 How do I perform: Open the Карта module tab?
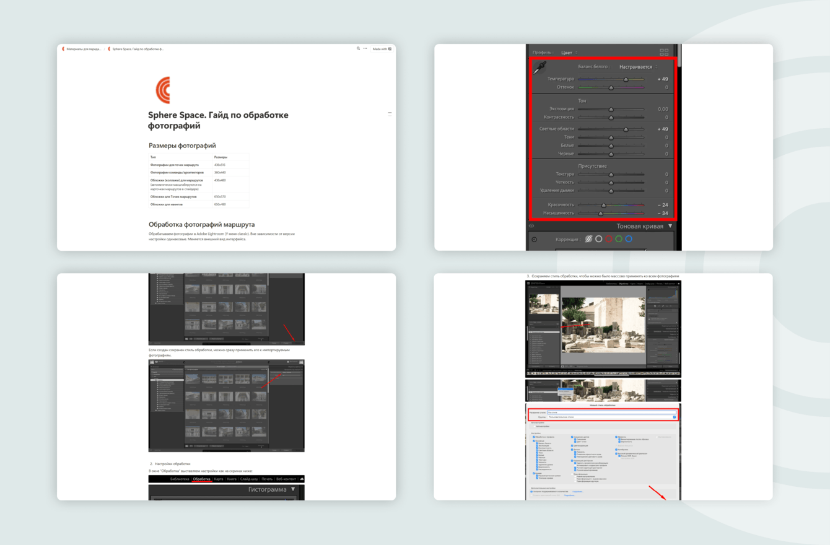click(219, 479)
